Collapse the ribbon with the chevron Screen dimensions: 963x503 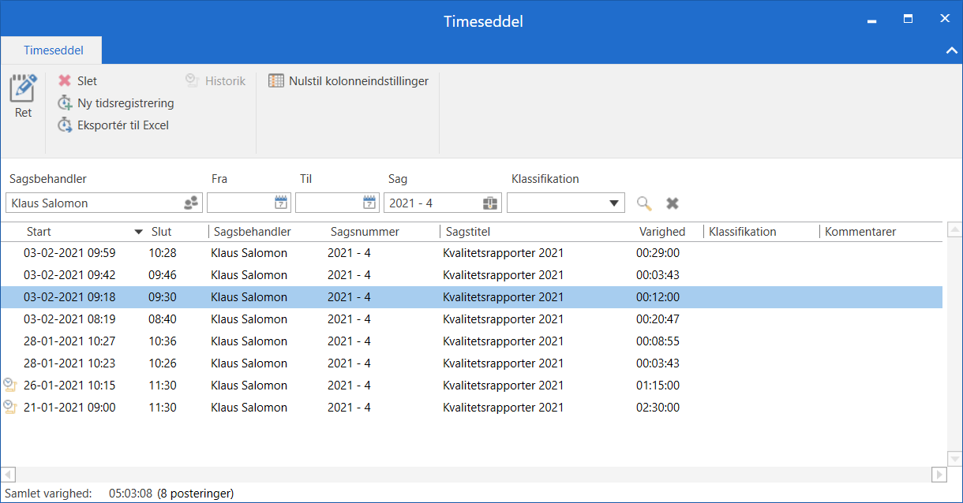point(950,50)
